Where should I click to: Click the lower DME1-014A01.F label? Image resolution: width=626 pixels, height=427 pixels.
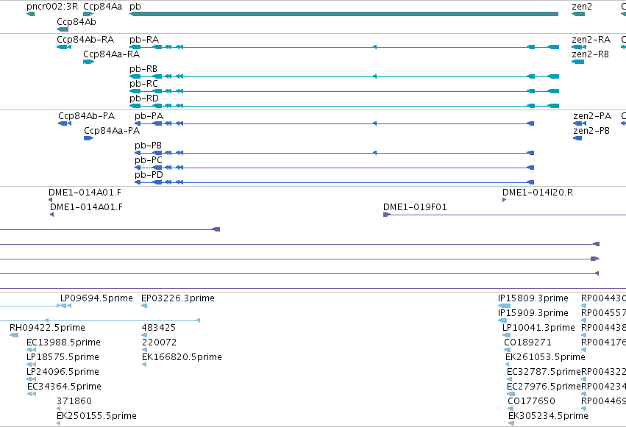[86, 207]
